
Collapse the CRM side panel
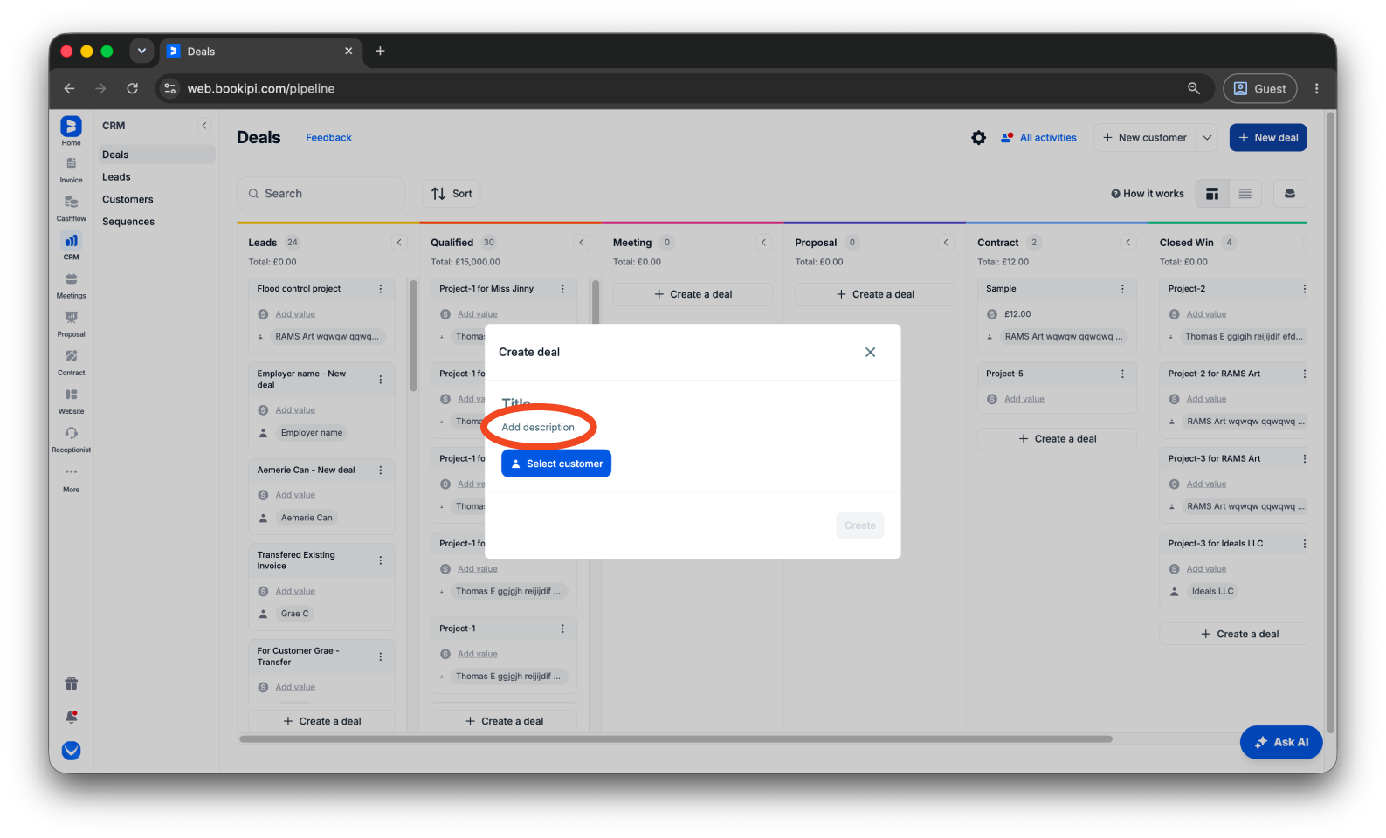[204, 126]
